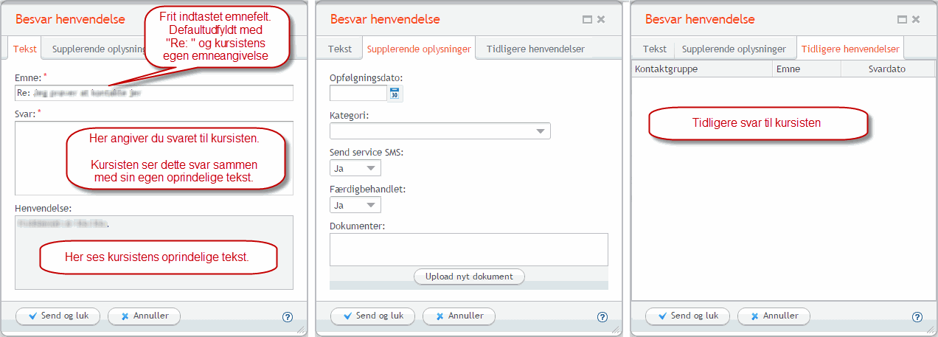Maximize the right Besvar henvendelse dialog
The width and height of the screenshot is (938, 337).
tap(903, 20)
